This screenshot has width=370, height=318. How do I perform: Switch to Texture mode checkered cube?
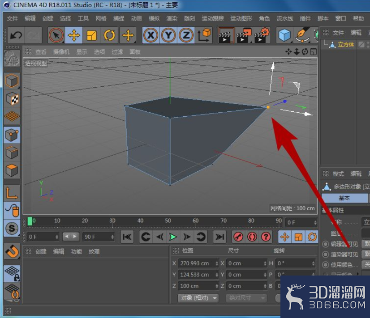pos(12,99)
